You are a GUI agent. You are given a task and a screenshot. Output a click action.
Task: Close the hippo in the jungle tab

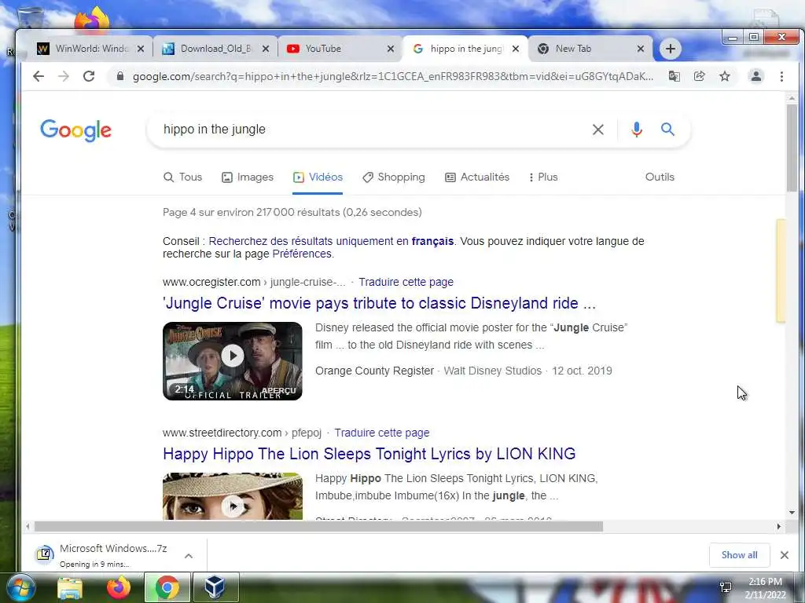click(x=516, y=49)
